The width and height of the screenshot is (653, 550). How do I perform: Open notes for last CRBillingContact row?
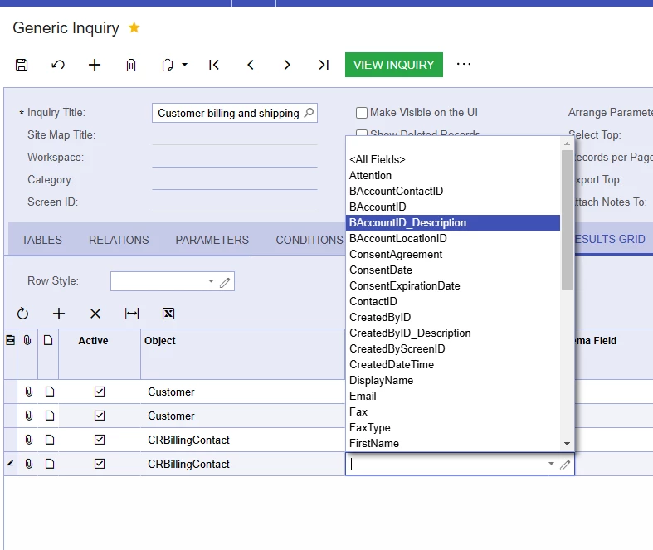point(50,465)
